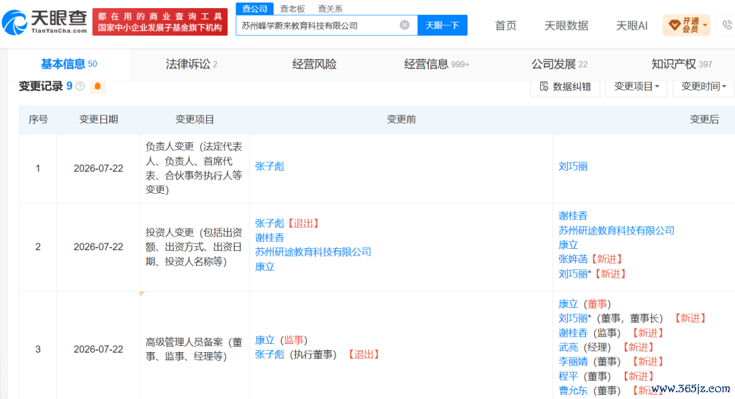Open 李丽婧 (董事) link
Image resolution: width=735 pixels, height=399 pixels.
(573, 362)
